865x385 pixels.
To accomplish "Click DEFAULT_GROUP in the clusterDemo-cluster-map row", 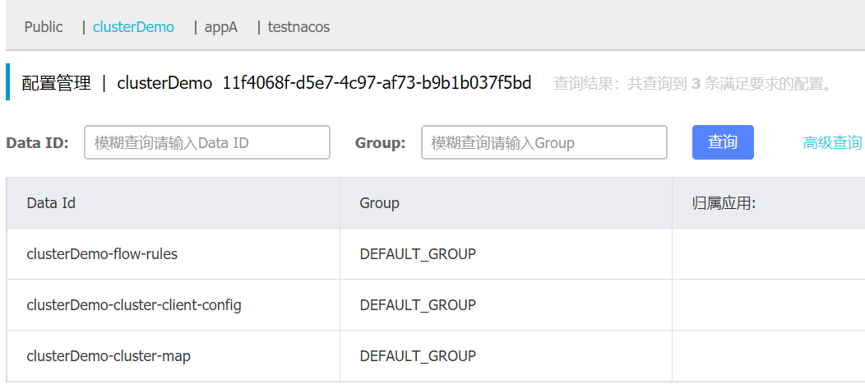I will [x=418, y=356].
